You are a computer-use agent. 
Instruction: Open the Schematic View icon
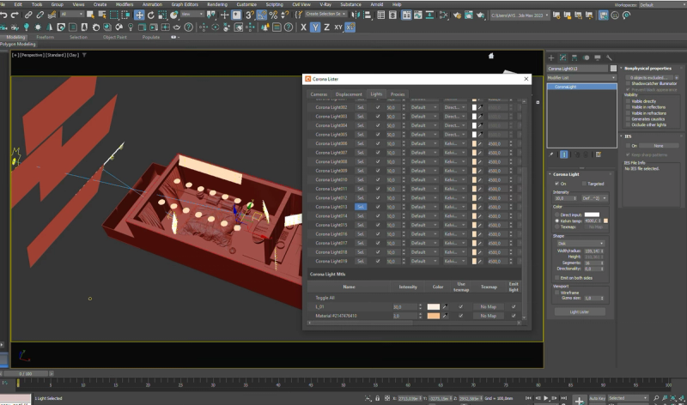point(430,15)
